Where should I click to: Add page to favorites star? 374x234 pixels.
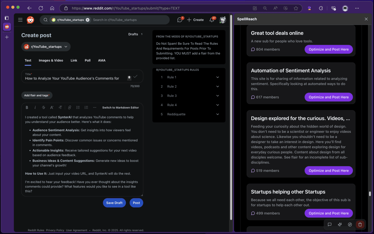[296, 8]
